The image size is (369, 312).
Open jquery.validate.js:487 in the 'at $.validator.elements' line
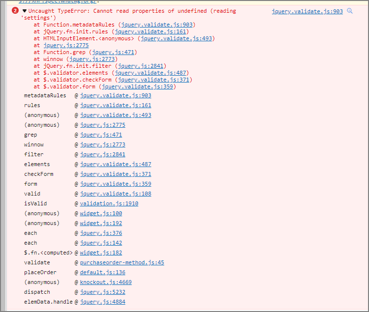[150, 73]
